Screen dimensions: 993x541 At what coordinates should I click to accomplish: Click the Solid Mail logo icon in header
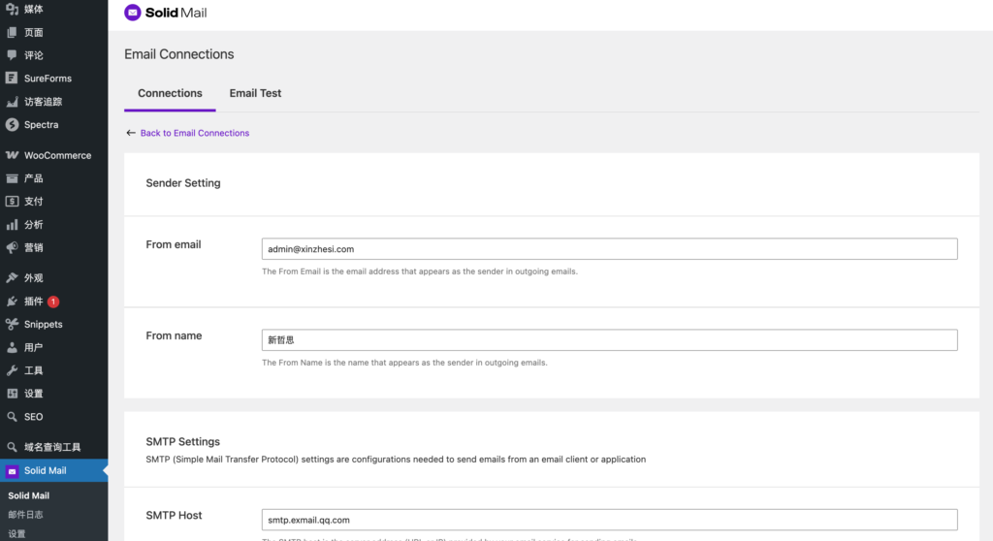[x=133, y=14]
